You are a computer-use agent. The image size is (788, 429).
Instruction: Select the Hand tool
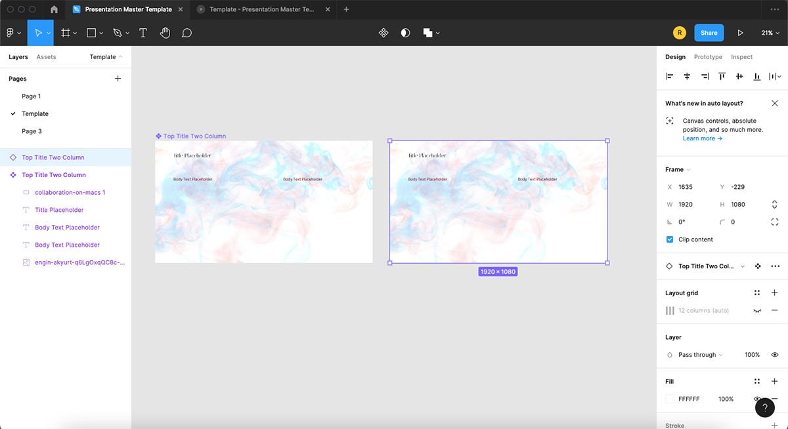pos(165,32)
